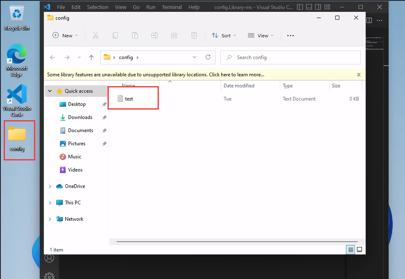Expand the Network tree node
The height and width of the screenshot is (279, 405).
50,219
